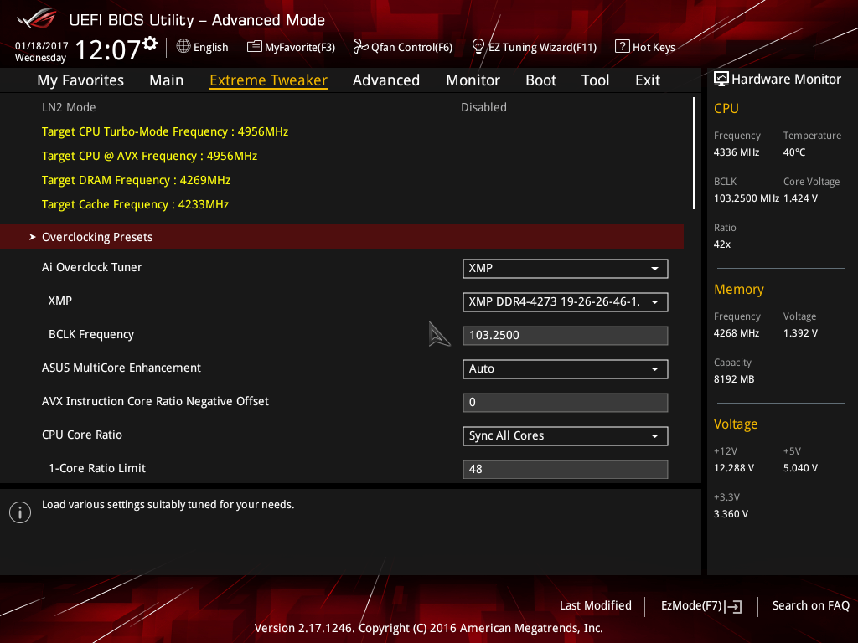Select the Extreme Tweaker tab
Screen dimensions: 858x643
click(268, 80)
